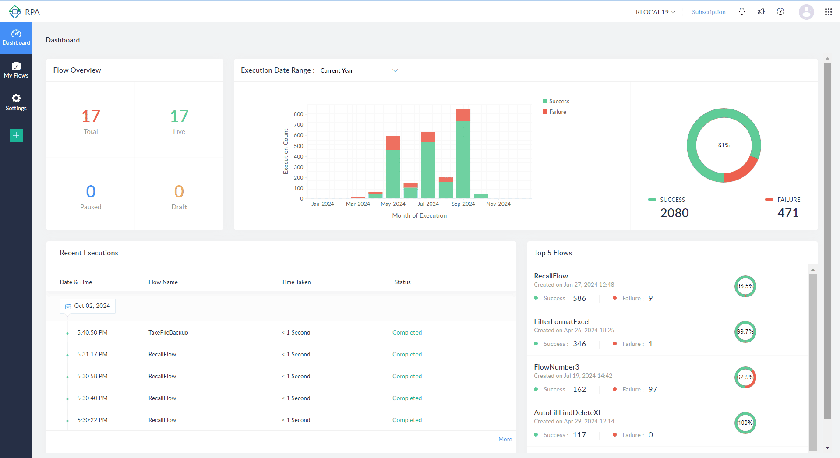Toggle the Success series in the chart legend
Screen dimensions: 840x458
[x=556, y=101]
